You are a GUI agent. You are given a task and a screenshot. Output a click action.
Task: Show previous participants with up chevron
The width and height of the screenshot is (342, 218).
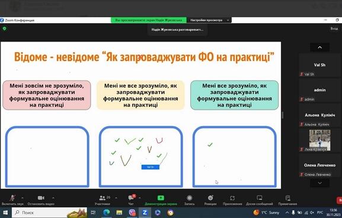click(x=319, y=47)
